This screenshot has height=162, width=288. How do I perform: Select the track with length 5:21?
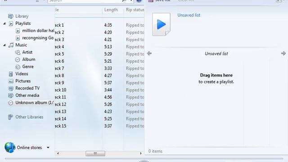point(108,61)
